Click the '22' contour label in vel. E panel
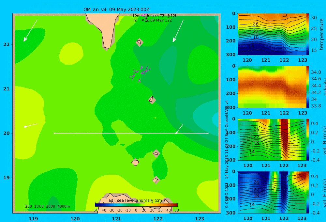Screen dimensions: 326x222 point(256,190)
